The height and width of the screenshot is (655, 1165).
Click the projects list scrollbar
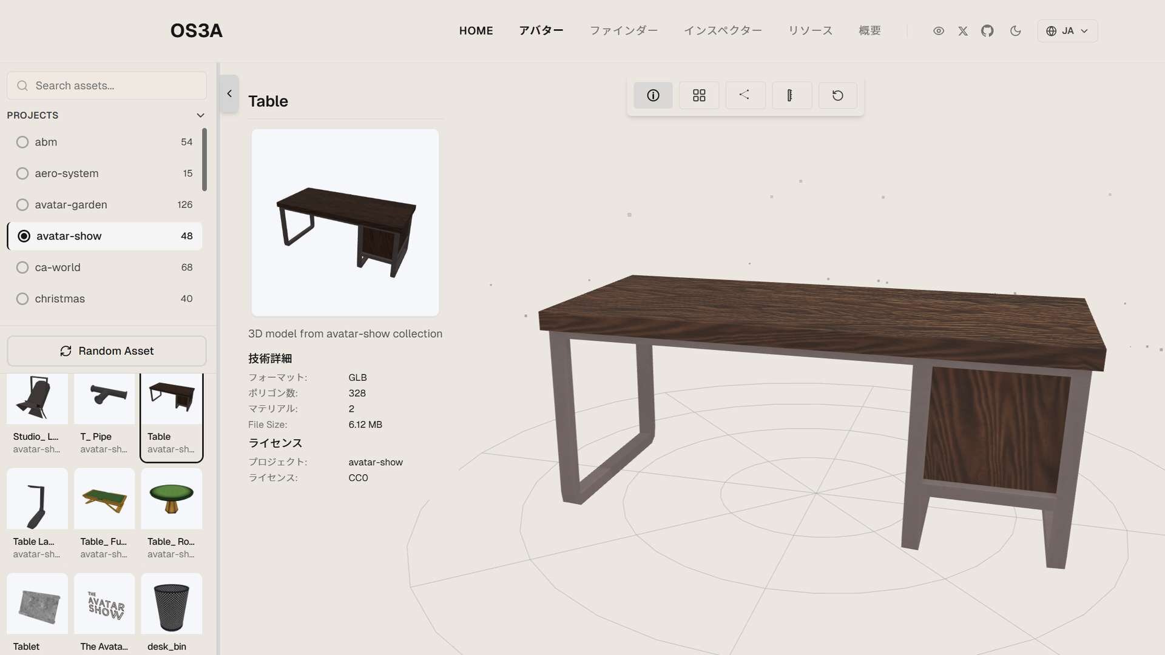pos(204,160)
